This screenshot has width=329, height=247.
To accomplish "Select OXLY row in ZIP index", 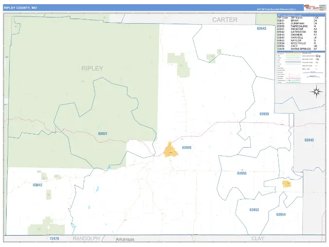I will point(297,46).
